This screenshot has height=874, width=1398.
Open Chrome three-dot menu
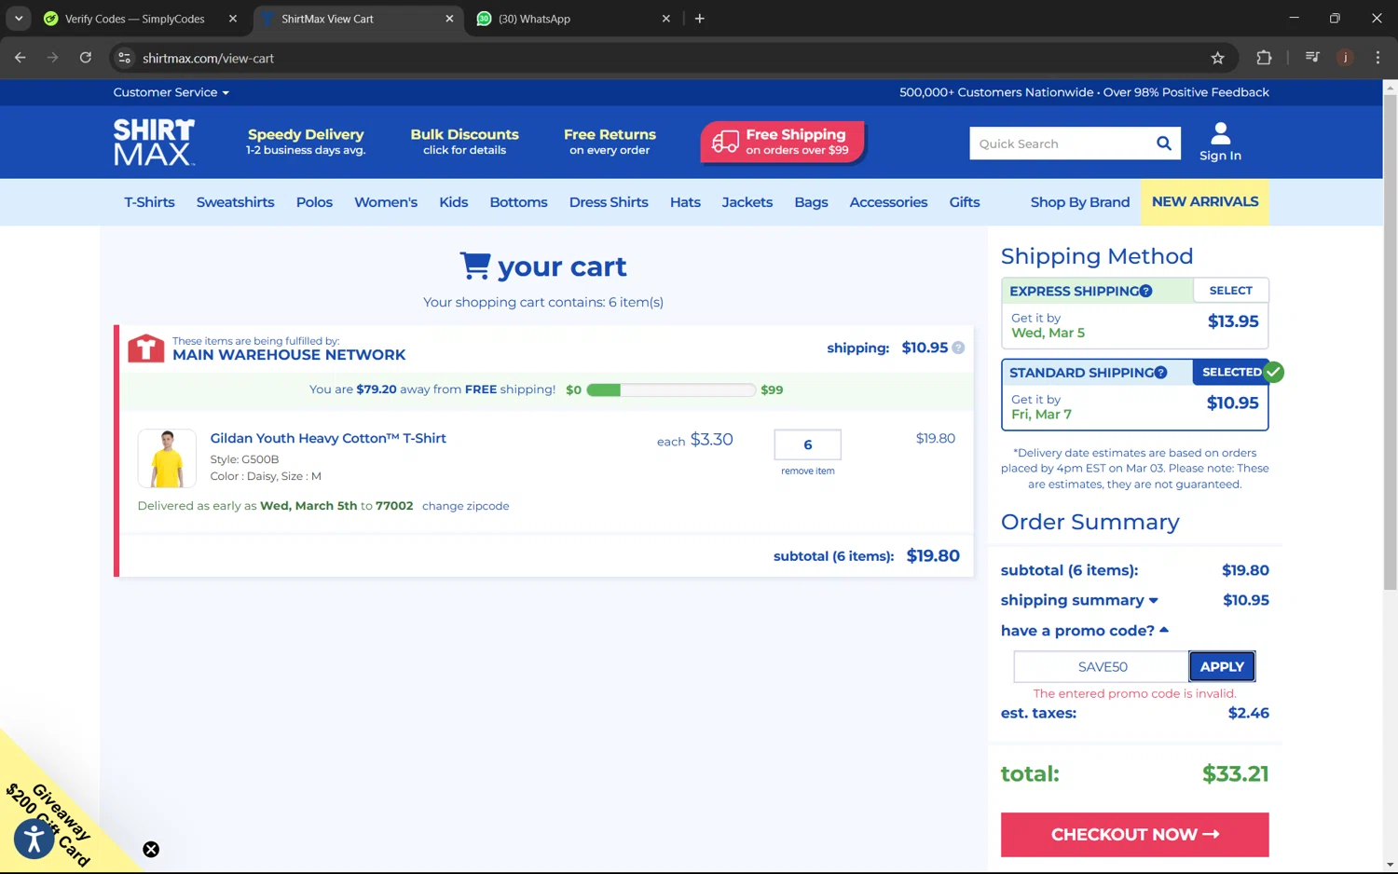click(x=1377, y=58)
